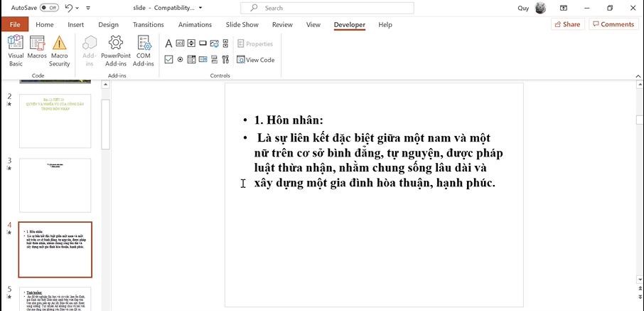Viewport: 644px width, 311px height.
Task: Open COM Add-ins dialog
Action: coord(144,51)
